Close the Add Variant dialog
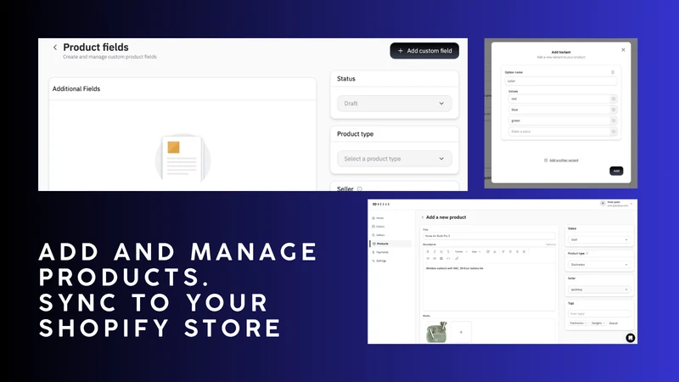Viewport: 679px width, 382px height. 623,50
